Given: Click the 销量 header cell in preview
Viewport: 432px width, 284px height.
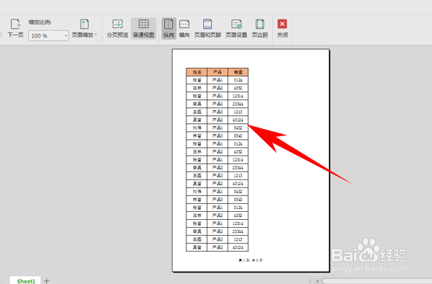Looking at the screenshot, I should click(238, 72).
